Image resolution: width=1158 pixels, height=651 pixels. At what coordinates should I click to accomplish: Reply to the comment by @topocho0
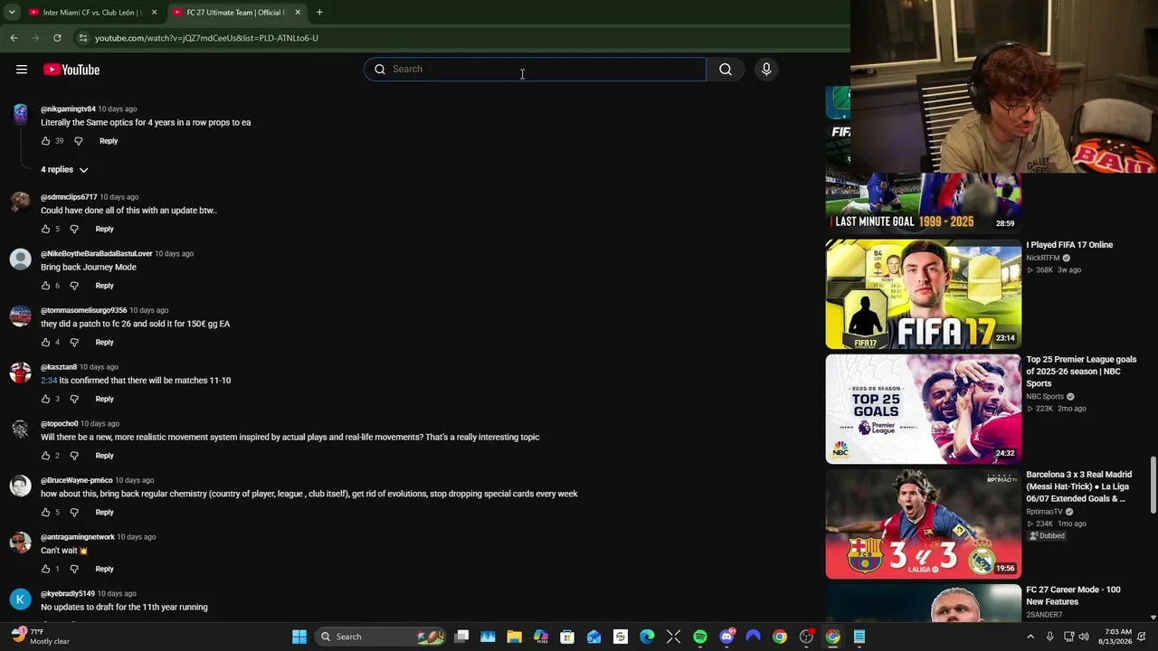tap(105, 456)
